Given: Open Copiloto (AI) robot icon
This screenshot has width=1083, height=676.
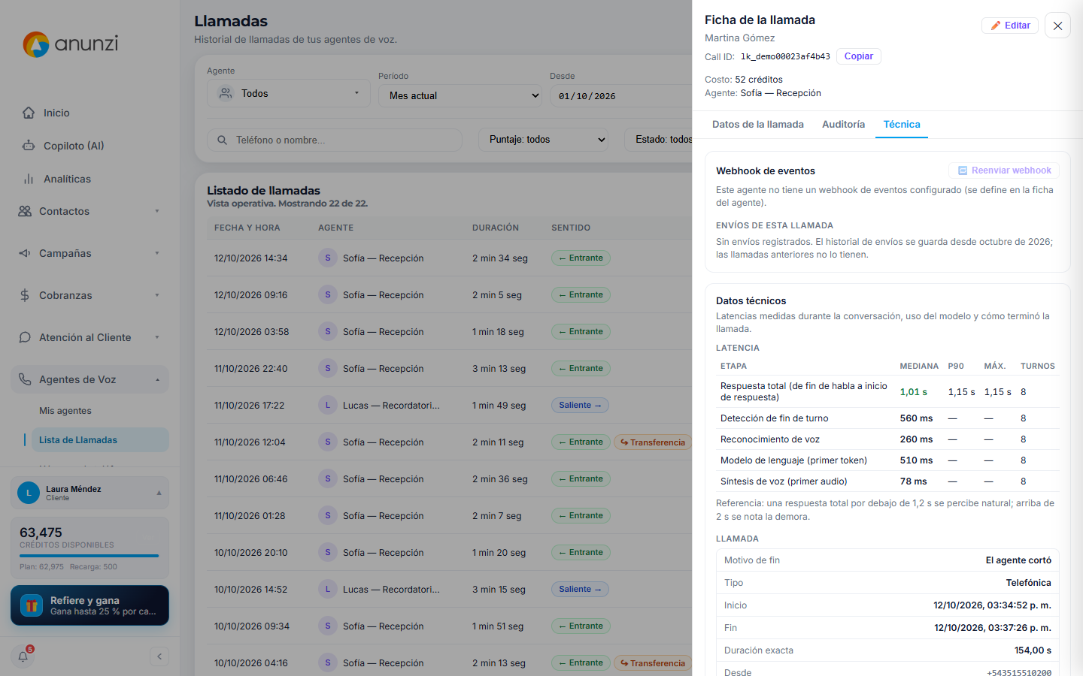Looking at the screenshot, I should (x=29, y=146).
